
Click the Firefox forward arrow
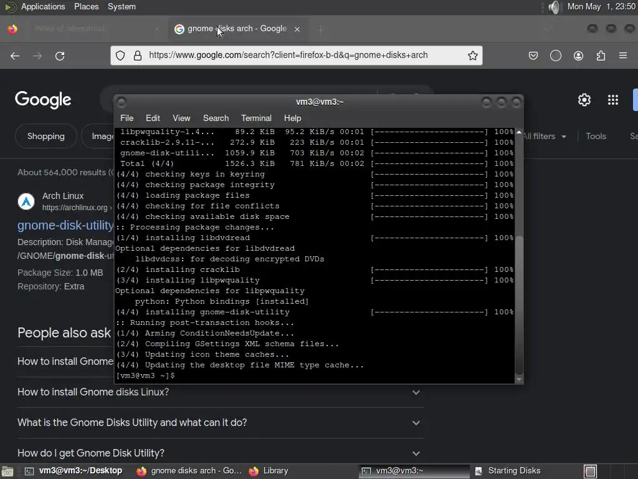[x=37, y=56]
